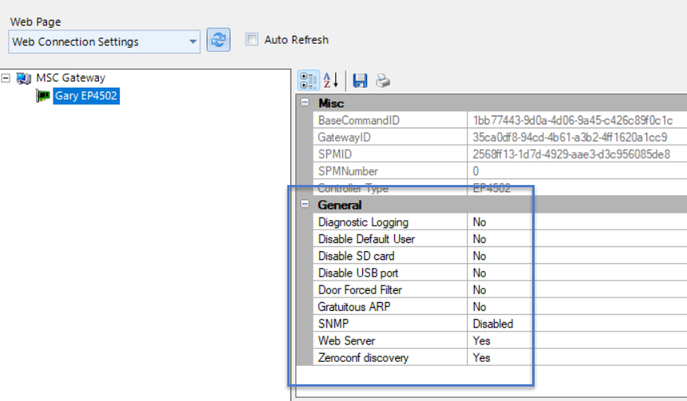This screenshot has width=687, height=401.
Task: Select the Door Forced Filter property
Action: pyautogui.click(x=360, y=290)
